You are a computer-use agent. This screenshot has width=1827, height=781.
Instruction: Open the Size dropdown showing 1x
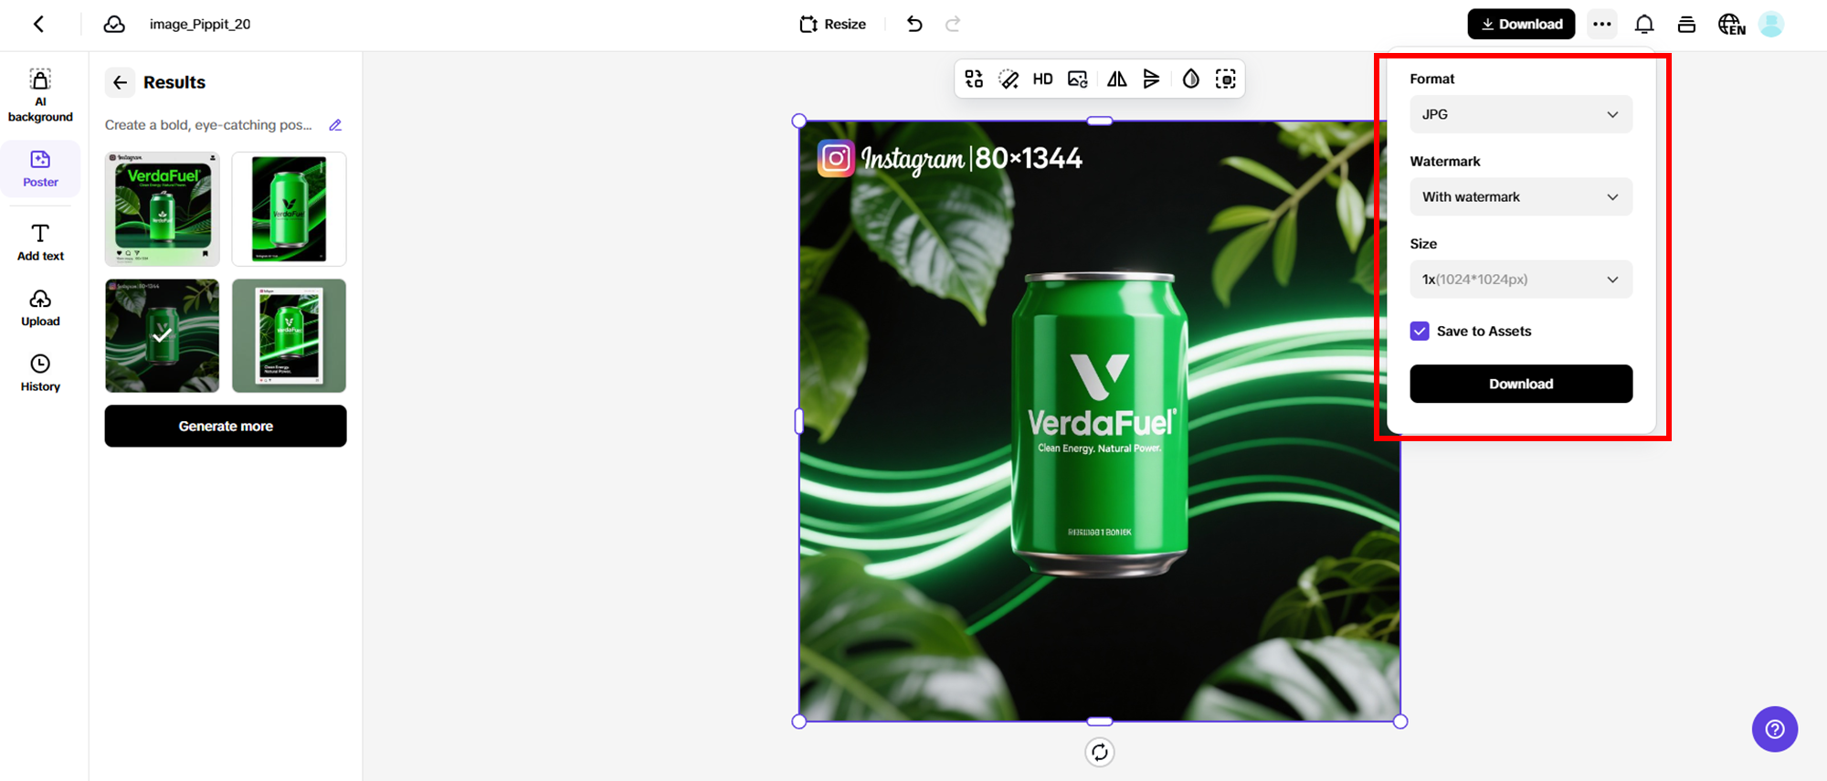(x=1521, y=280)
